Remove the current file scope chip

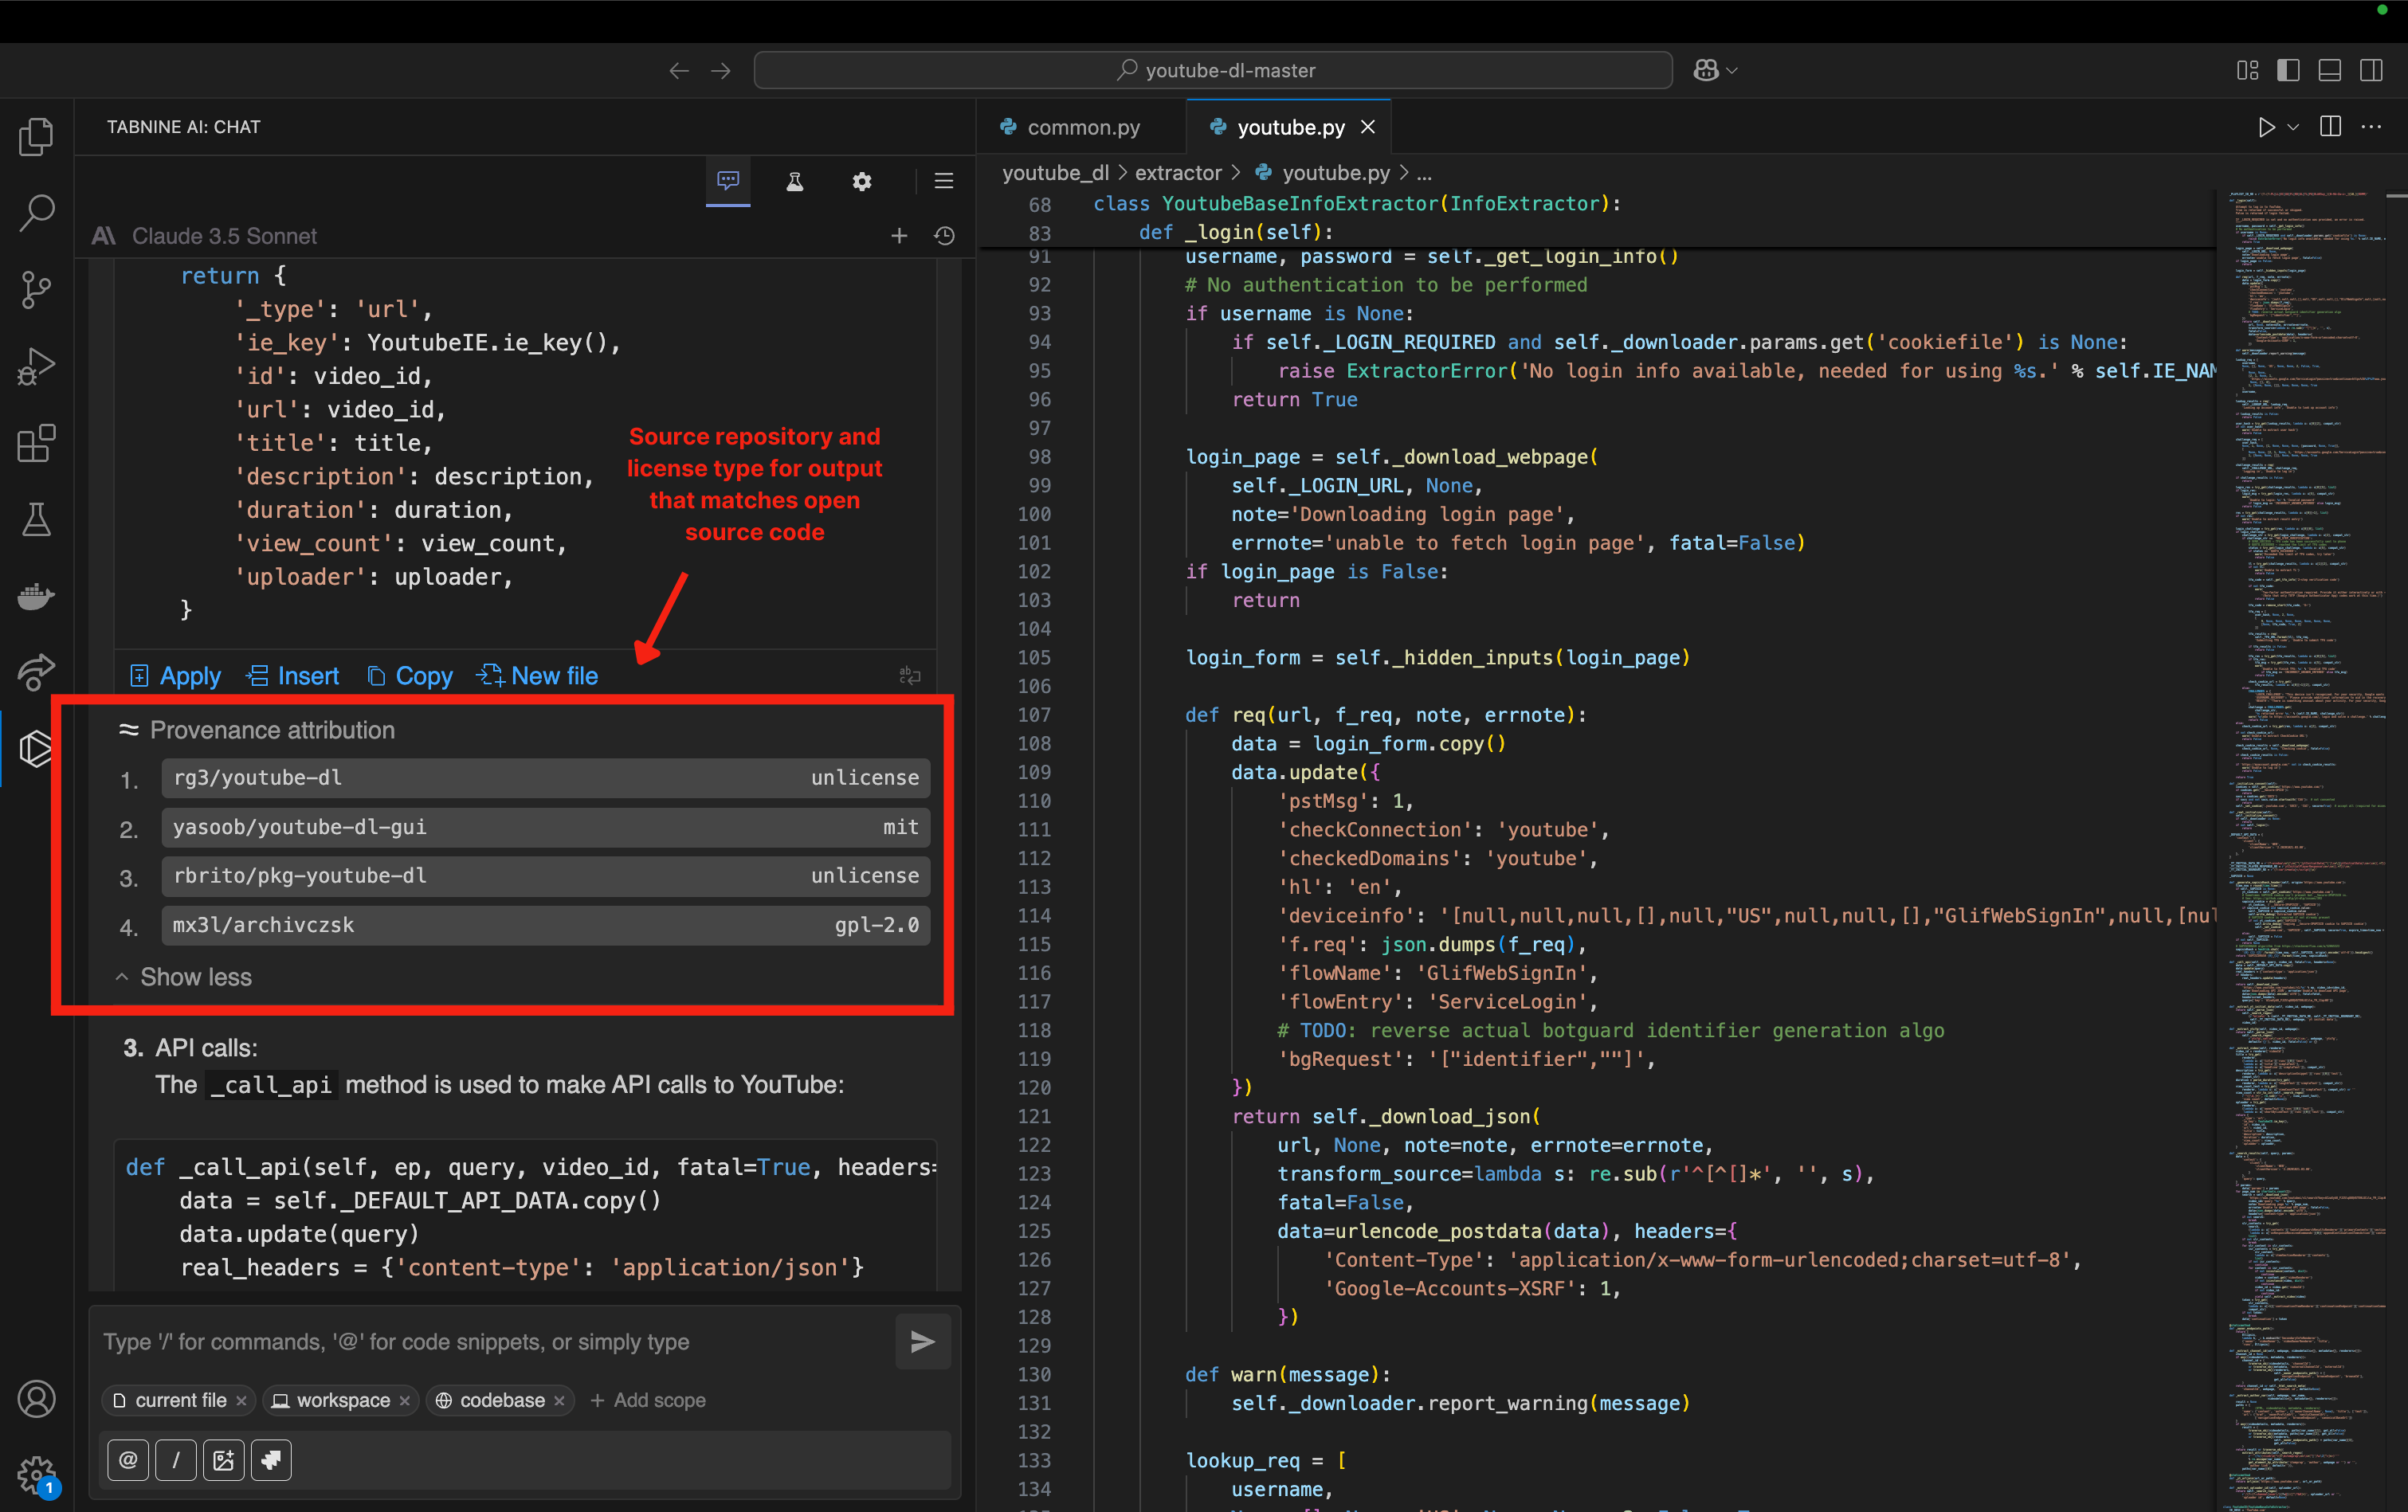coord(241,1401)
